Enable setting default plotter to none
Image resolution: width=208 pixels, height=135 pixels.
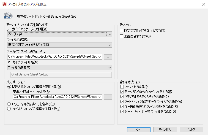tap(121, 30)
